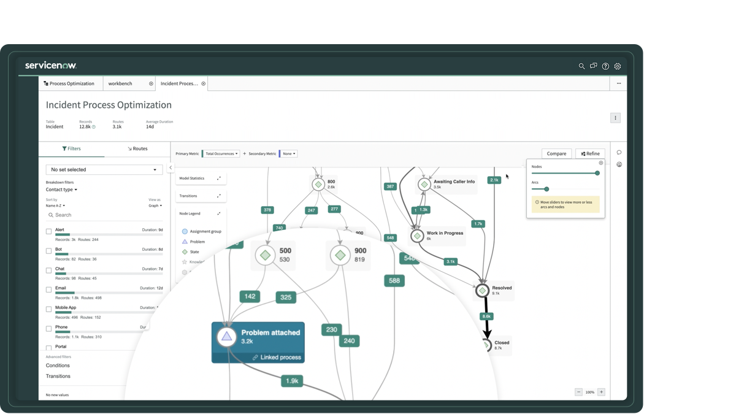Zoom out the graph with the minus button
This screenshot has height=414, width=736.
[x=578, y=392]
